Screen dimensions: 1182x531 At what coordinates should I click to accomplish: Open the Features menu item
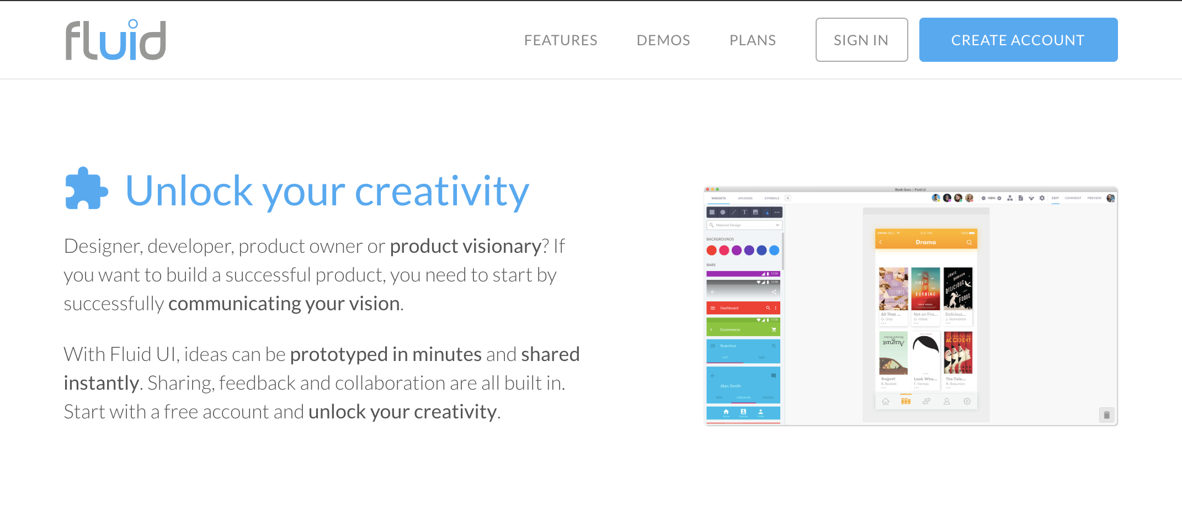point(561,40)
